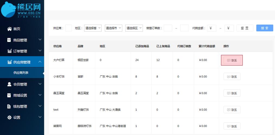Click the 已添加商品 column header
Image resolution: width=275 pixels, height=135 pixels.
[142, 46]
